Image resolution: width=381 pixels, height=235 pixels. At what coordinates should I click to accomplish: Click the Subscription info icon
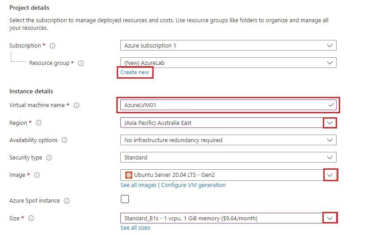pyautogui.click(x=52, y=46)
